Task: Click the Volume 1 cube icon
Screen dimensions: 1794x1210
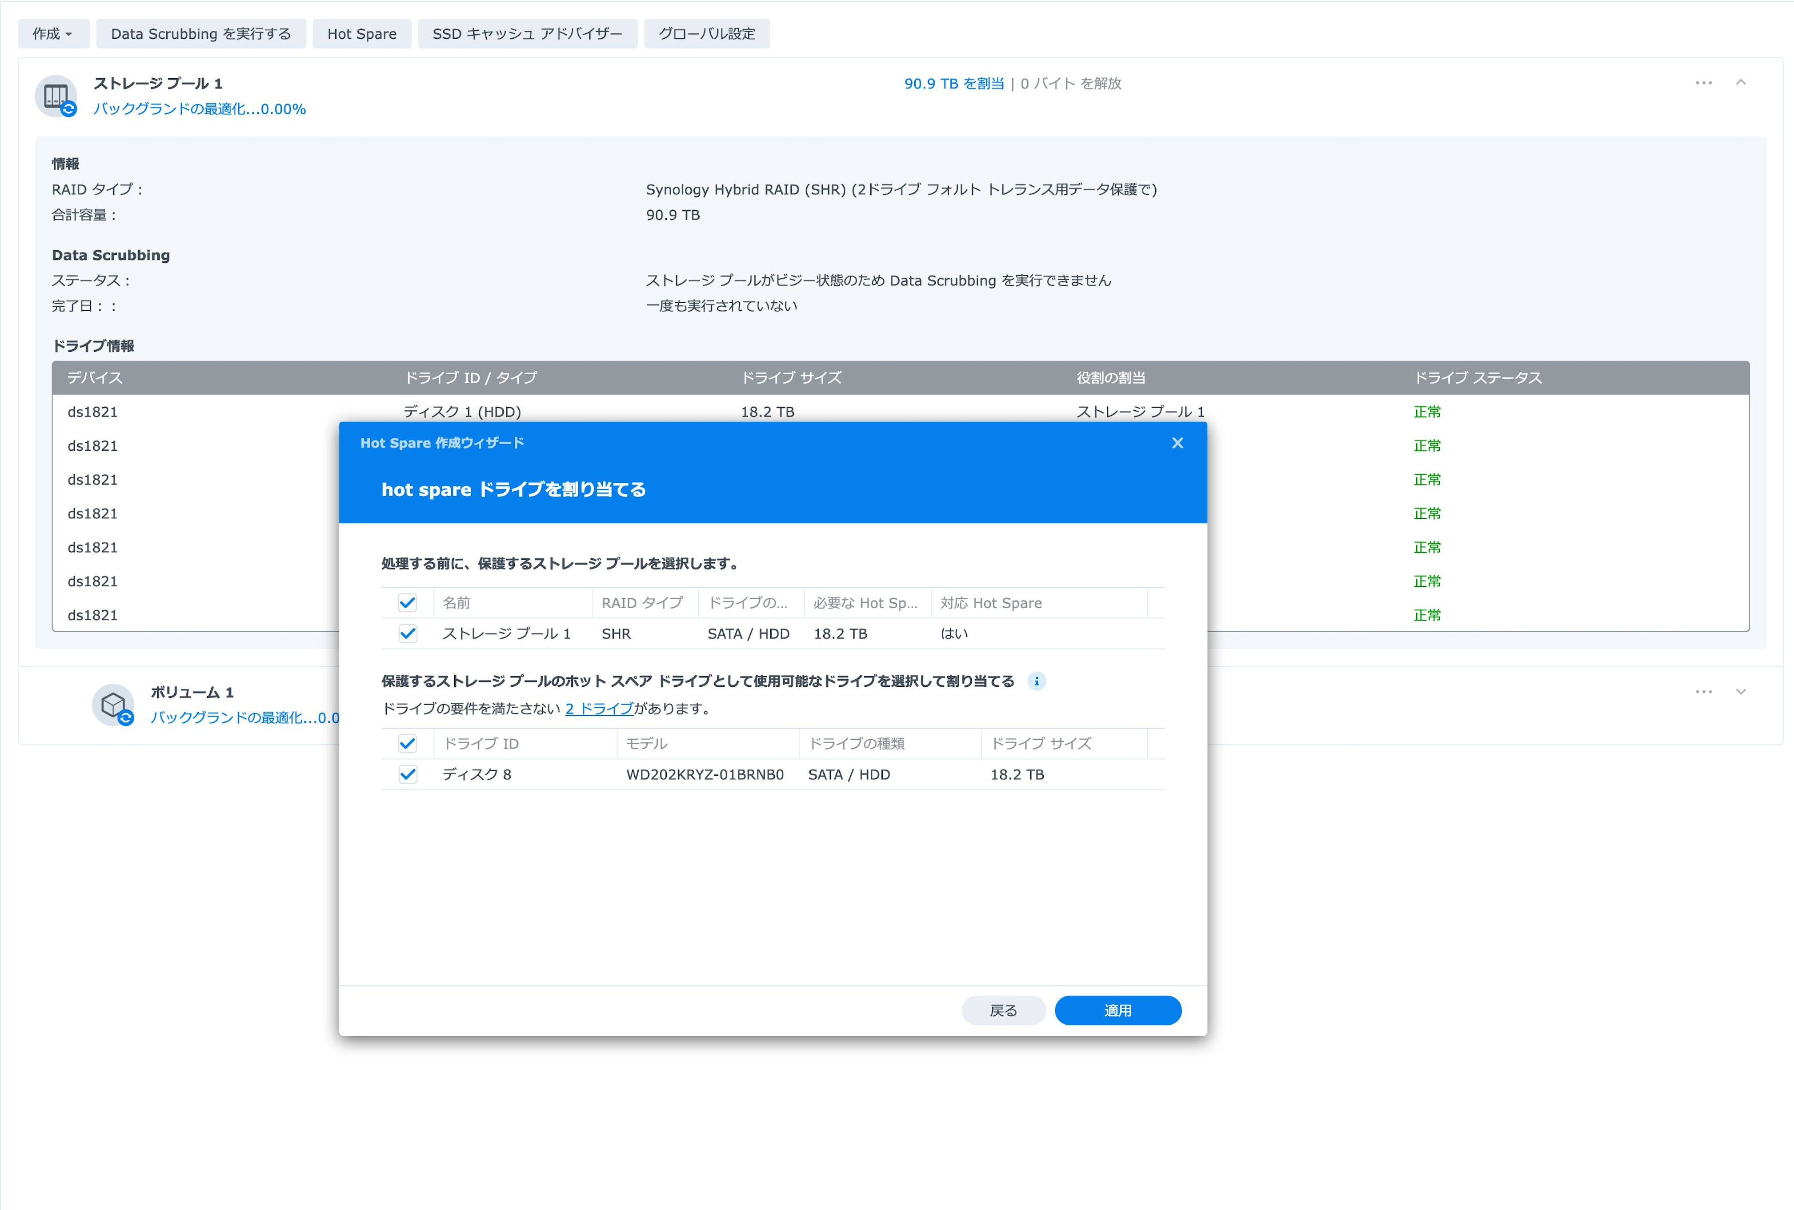Action: 113,704
